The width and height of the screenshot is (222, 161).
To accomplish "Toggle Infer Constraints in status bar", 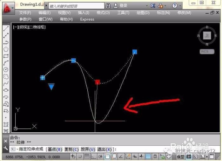I will click(x=73, y=157).
